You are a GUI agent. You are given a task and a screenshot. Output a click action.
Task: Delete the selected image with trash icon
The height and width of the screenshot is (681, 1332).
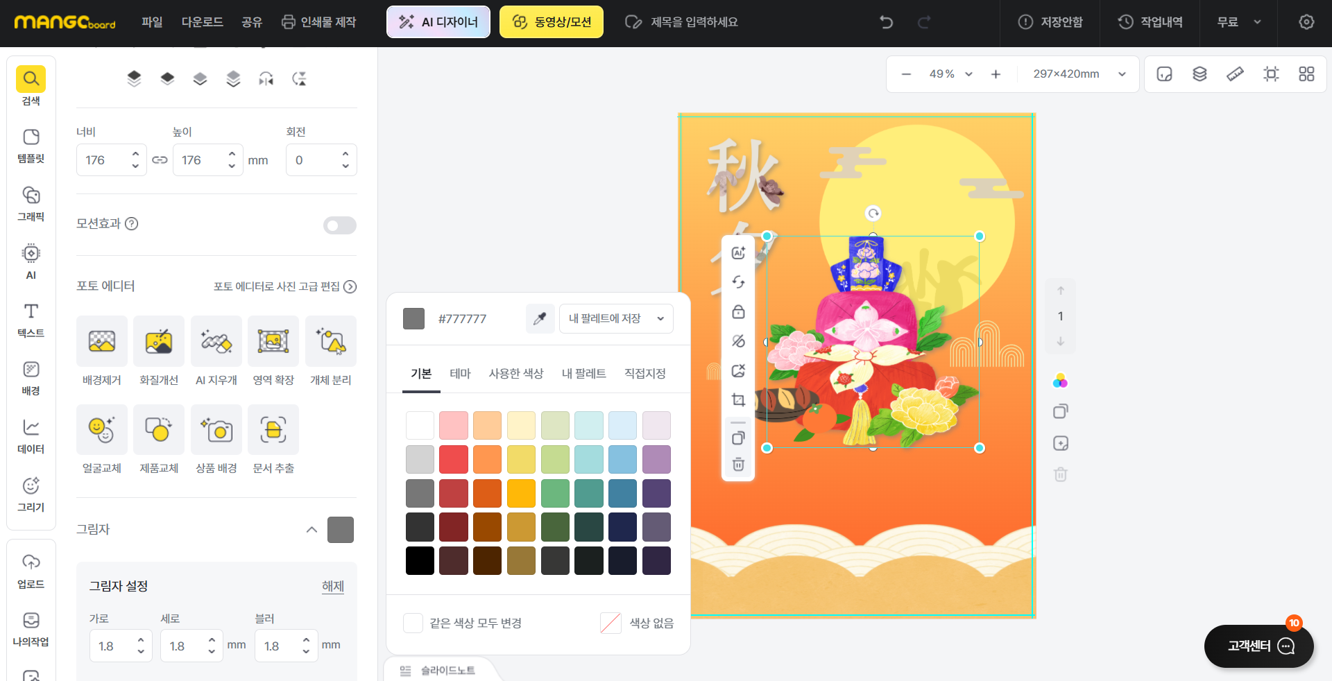738,465
